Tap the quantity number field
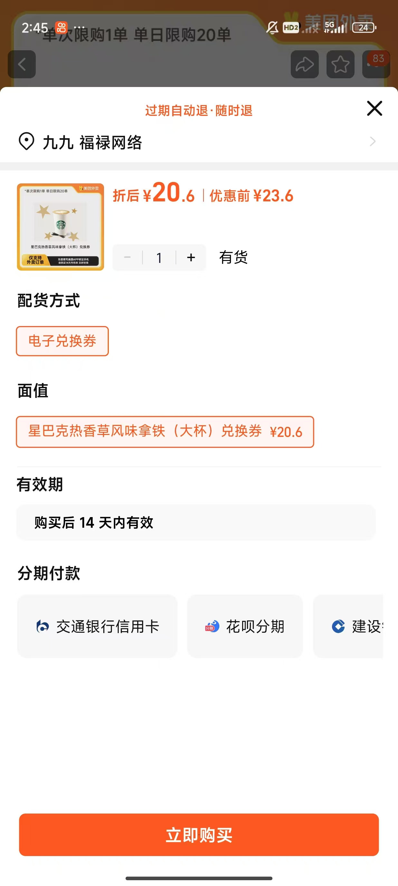 (x=159, y=257)
